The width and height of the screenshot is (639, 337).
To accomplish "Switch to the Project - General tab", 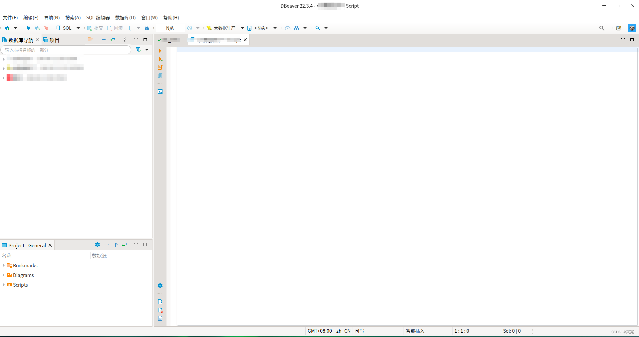I will point(27,245).
